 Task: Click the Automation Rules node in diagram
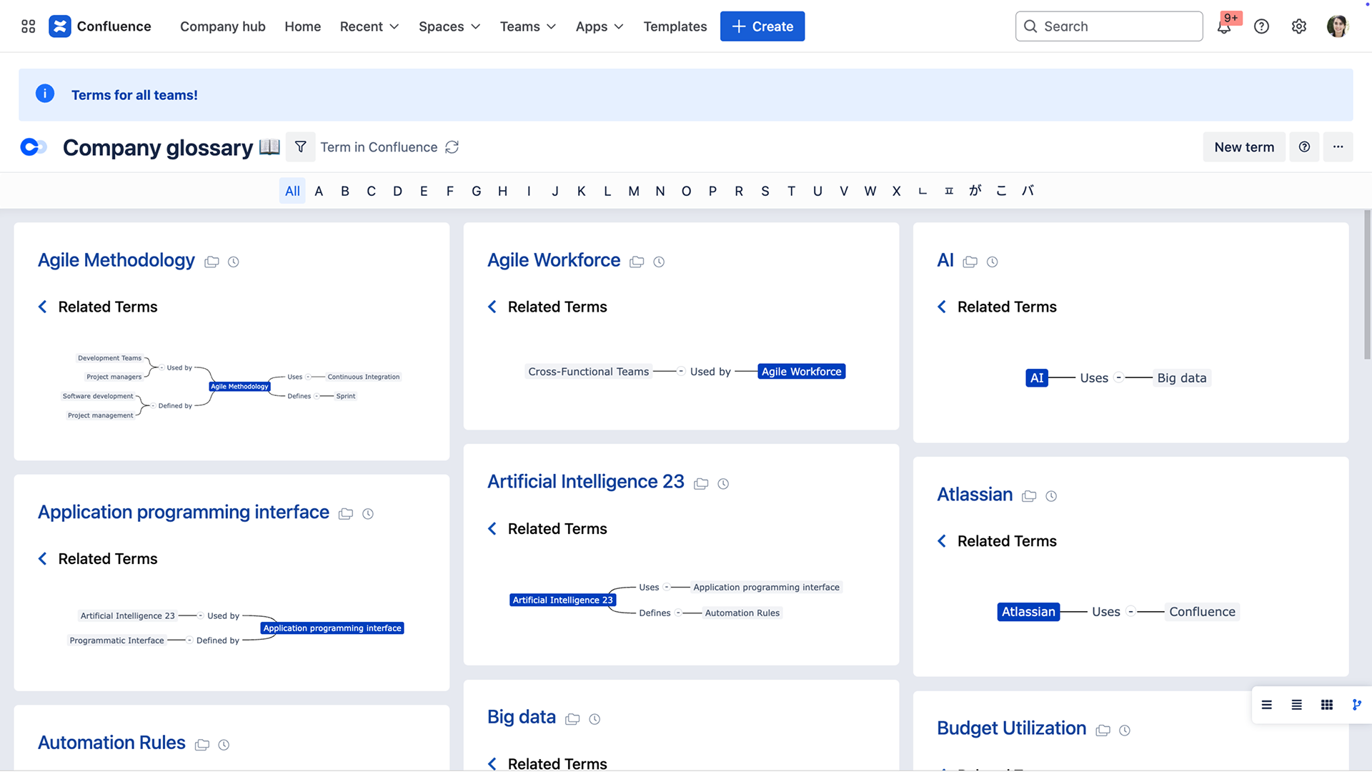742,613
